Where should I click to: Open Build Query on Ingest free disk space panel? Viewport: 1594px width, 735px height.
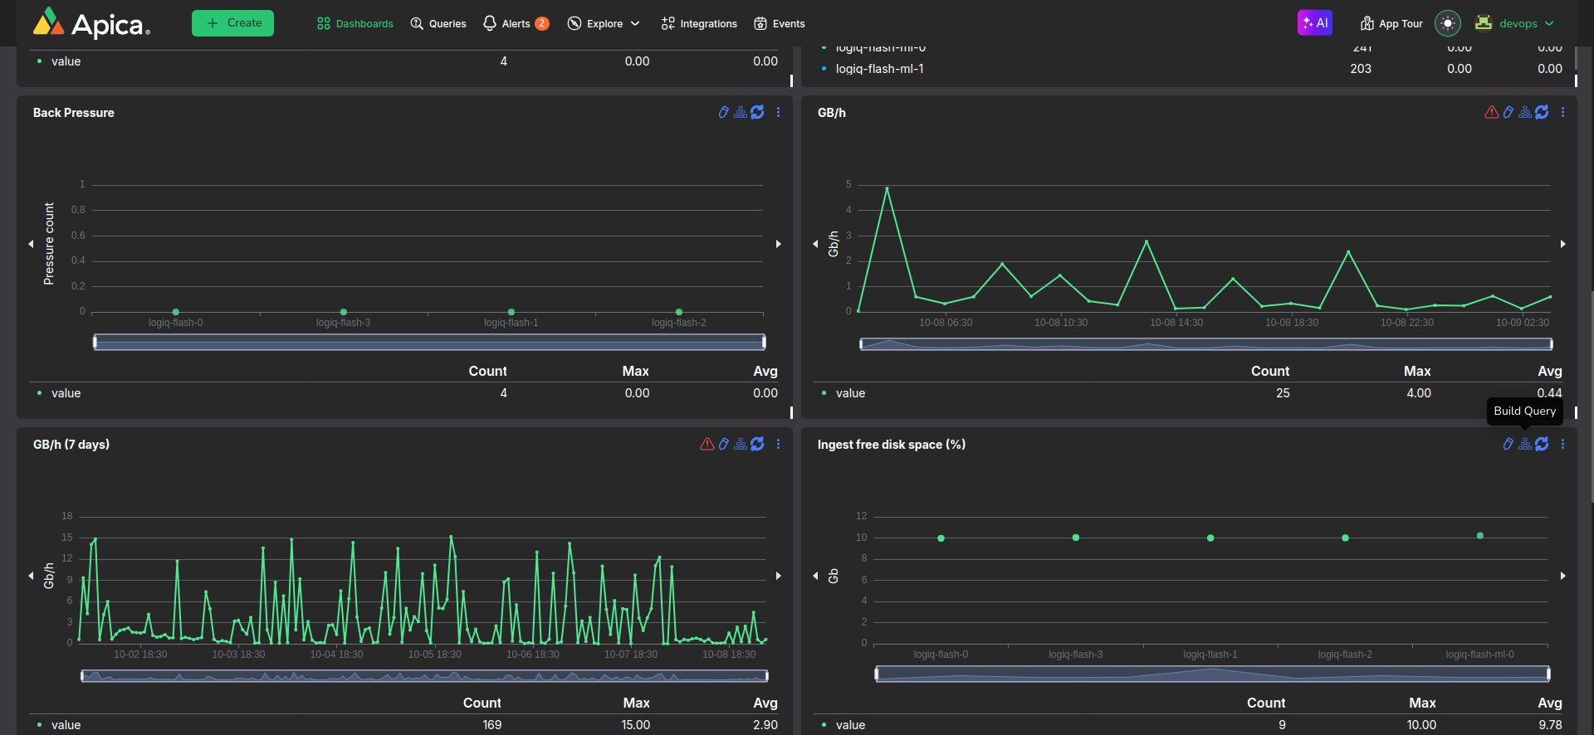point(1525,445)
